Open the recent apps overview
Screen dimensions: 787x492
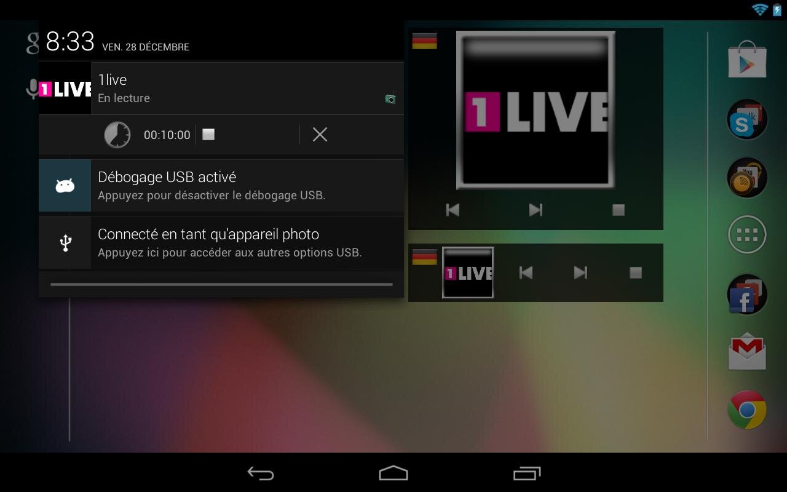(527, 473)
